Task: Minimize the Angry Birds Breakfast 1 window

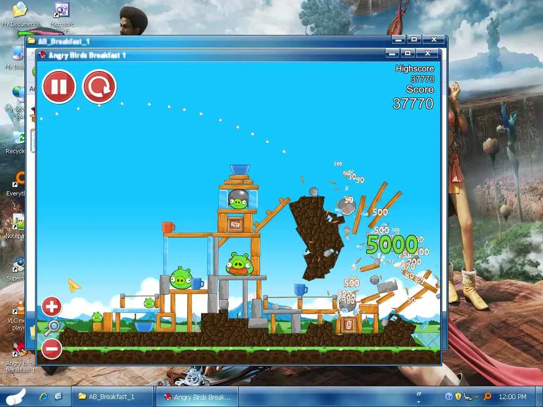Action: pyautogui.click(x=392, y=54)
